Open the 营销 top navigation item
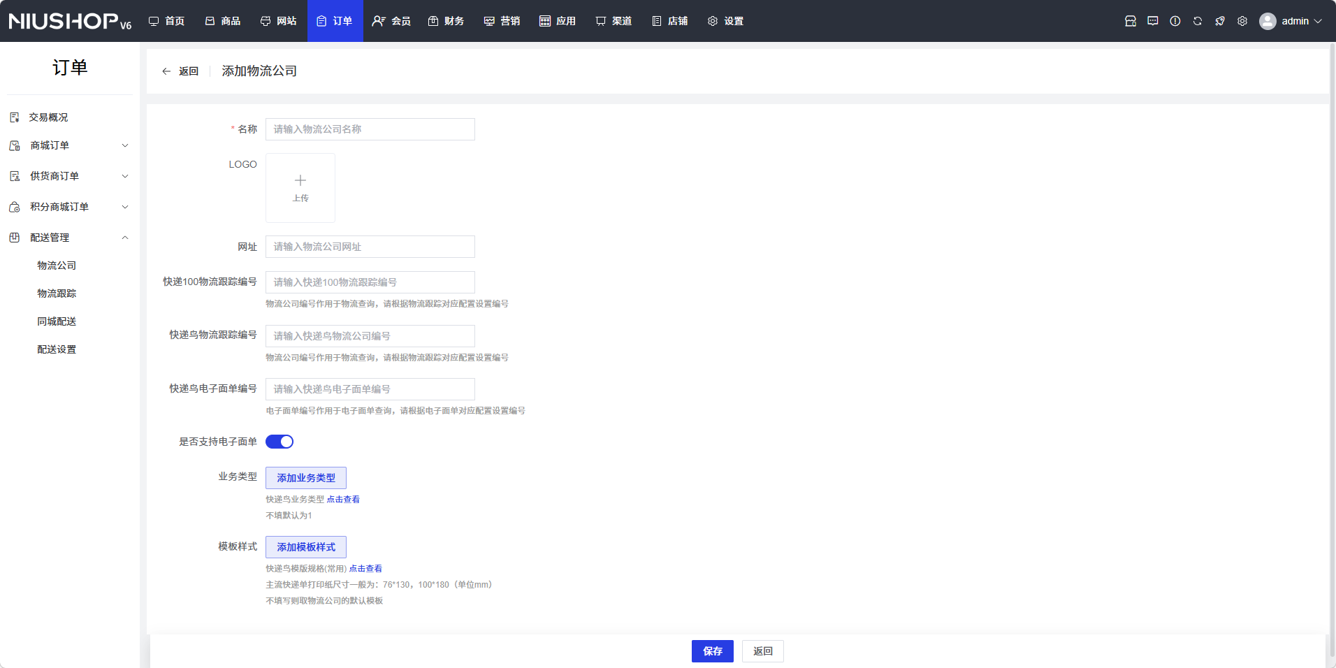Viewport: 1336px width, 668px height. tap(502, 21)
